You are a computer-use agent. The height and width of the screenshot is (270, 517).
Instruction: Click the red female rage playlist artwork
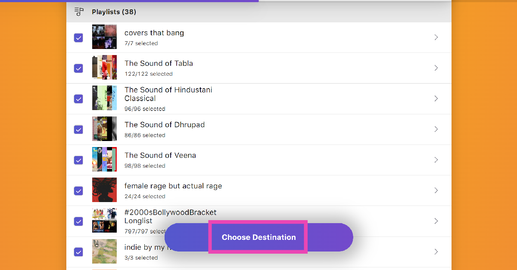pyautogui.click(x=104, y=190)
